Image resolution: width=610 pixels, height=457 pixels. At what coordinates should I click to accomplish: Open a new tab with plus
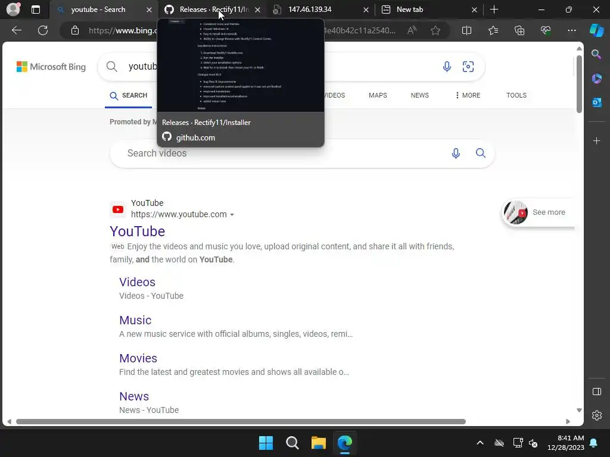click(x=494, y=10)
